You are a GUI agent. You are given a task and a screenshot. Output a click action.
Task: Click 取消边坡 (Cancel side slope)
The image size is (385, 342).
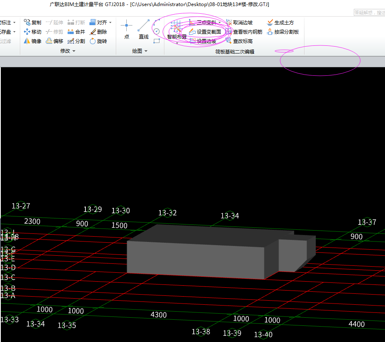(x=239, y=22)
